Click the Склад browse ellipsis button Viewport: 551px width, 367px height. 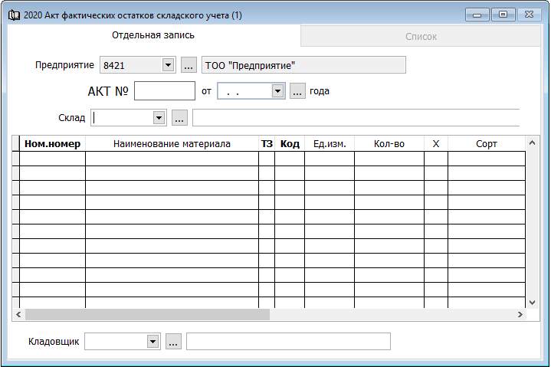tap(179, 118)
